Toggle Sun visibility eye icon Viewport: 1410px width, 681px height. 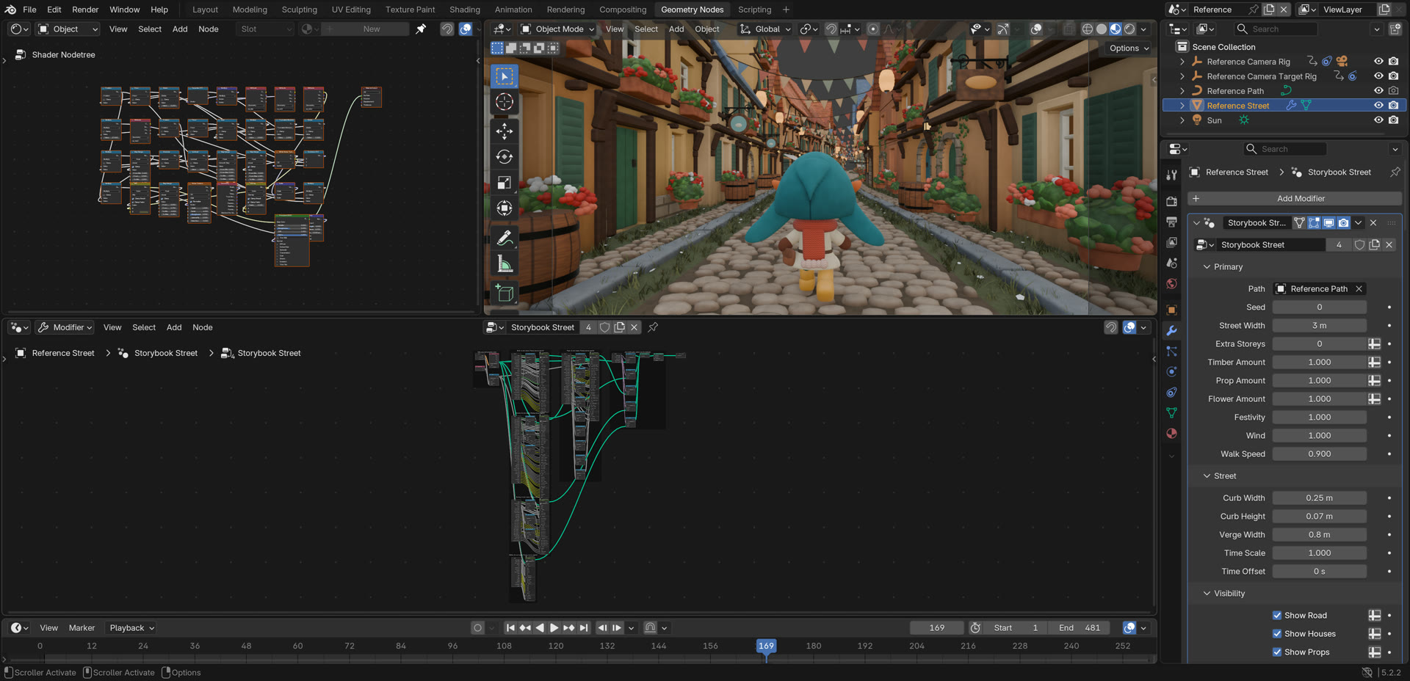[x=1378, y=120]
